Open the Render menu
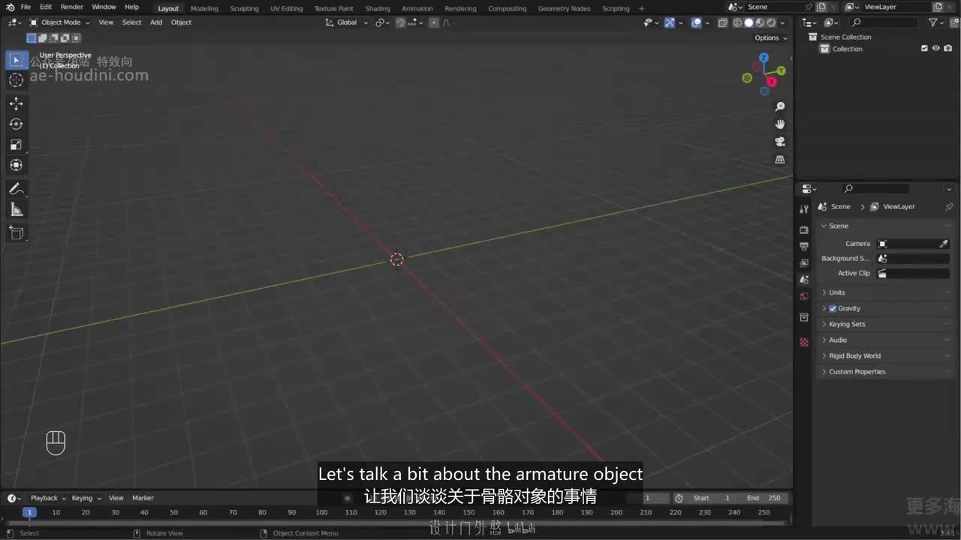This screenshot has width=961, height=540. click(x=72, y=7)
